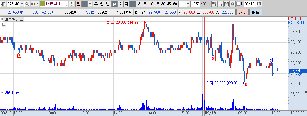Click the exclamation mark info icon

72,3
